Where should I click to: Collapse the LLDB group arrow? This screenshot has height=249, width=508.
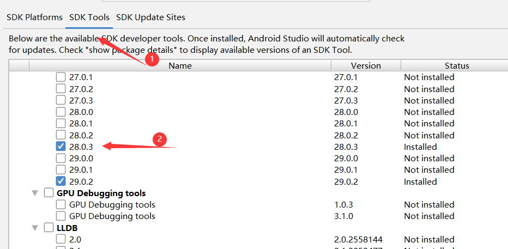click(35, 228)
